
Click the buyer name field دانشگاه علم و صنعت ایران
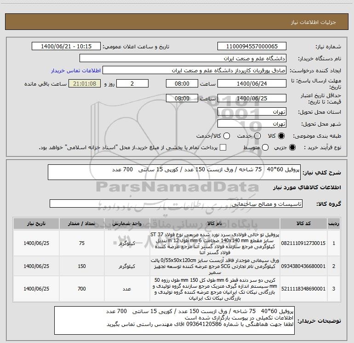click(x=183, y=58)
